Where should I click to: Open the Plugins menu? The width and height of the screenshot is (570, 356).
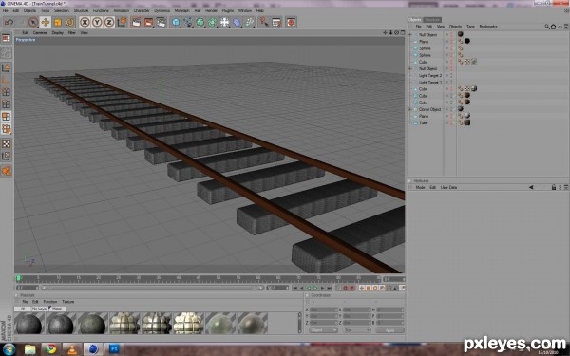(228, 10)
